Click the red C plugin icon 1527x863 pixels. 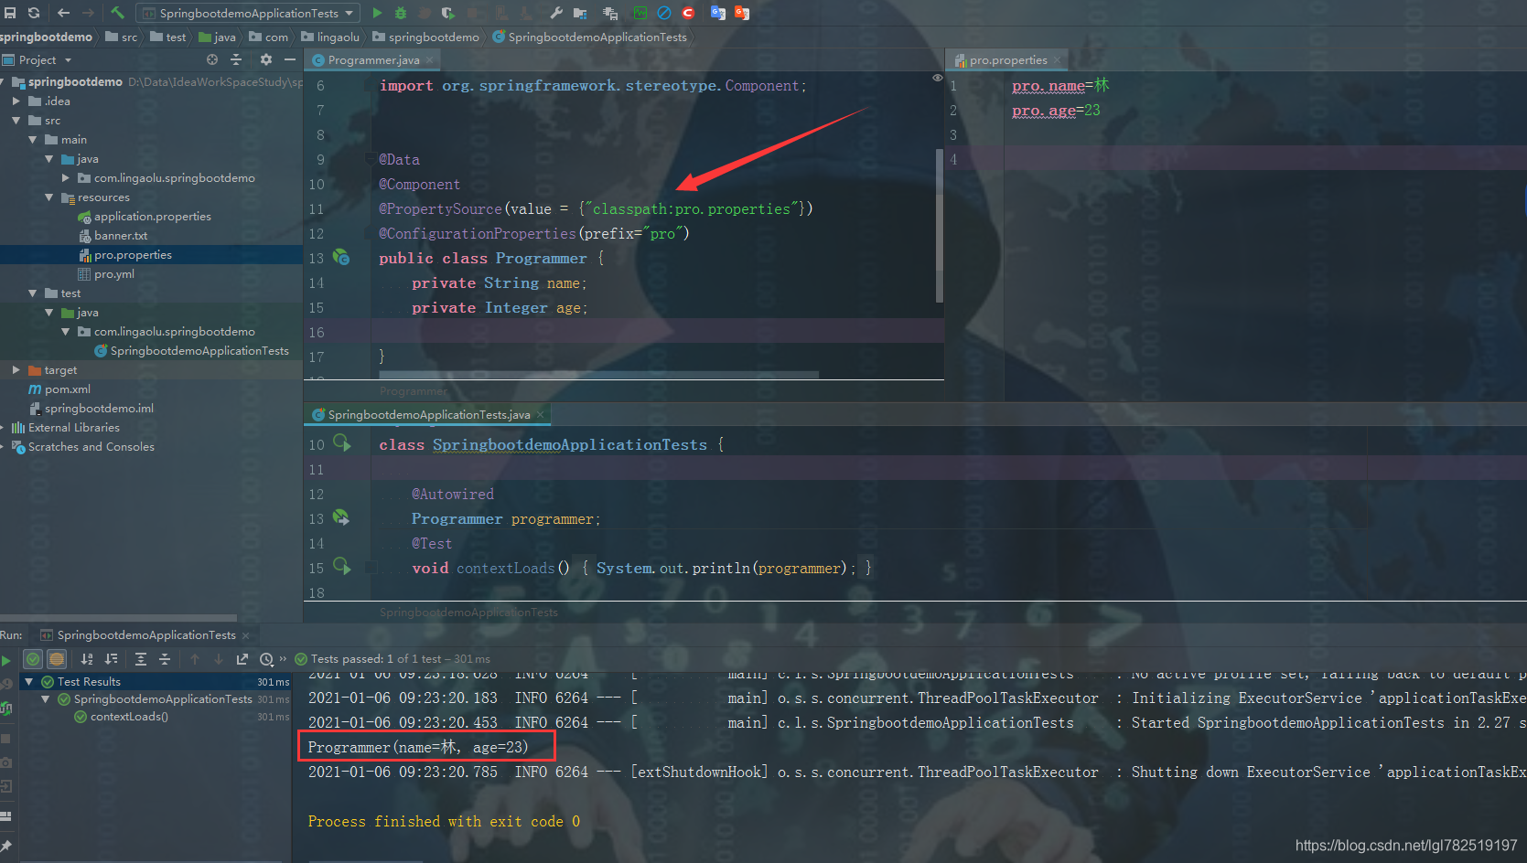point(688,13)
